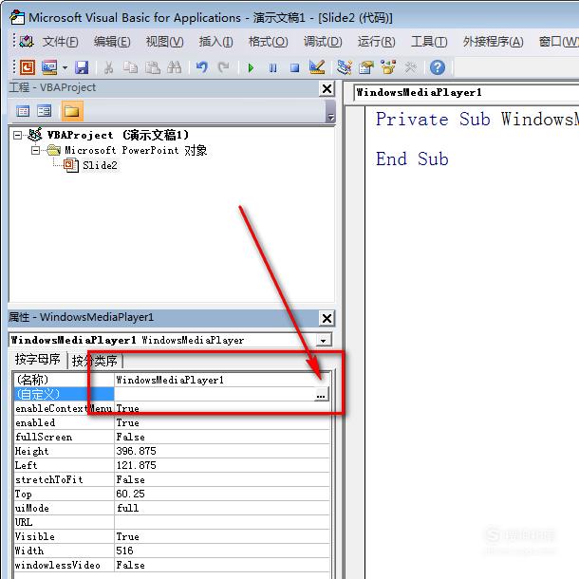Open the code window object dropdown WindowsMediaPlayer1
The height and width of the screenshot is (579, 579).
[x=466, y=93]
